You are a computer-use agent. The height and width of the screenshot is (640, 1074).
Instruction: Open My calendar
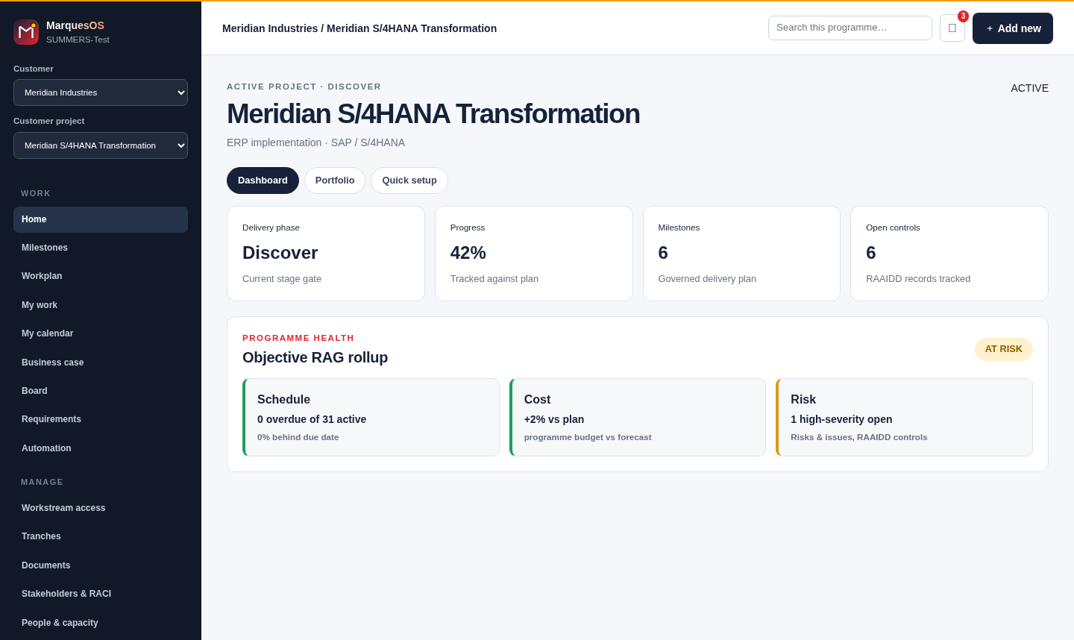click(x=101, y=333)
